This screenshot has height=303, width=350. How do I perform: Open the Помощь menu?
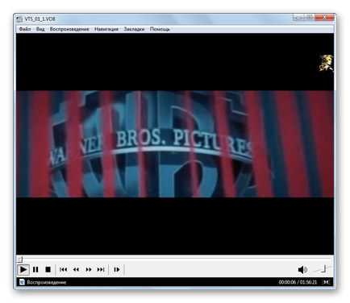click(x=160, y=29)
